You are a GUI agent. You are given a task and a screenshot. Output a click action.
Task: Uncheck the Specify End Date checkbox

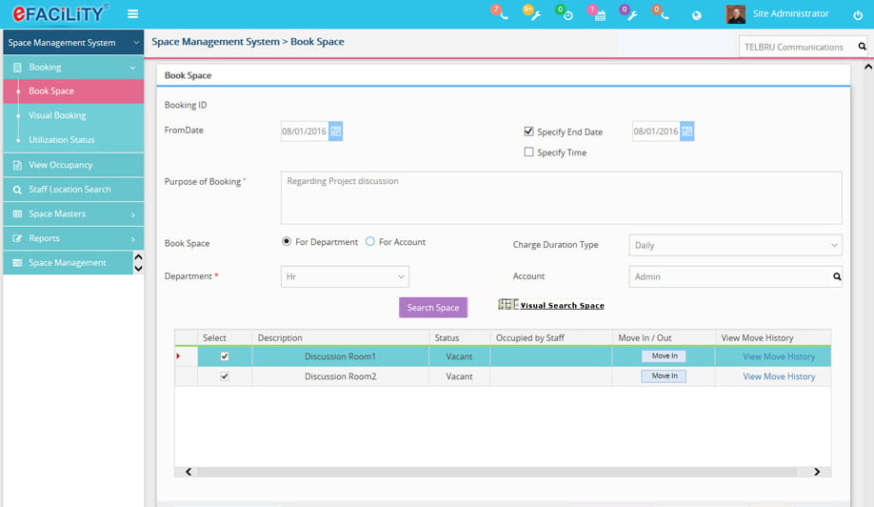[x=529, y=132]
